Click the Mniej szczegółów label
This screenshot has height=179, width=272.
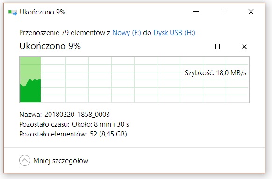click(61, 161)
